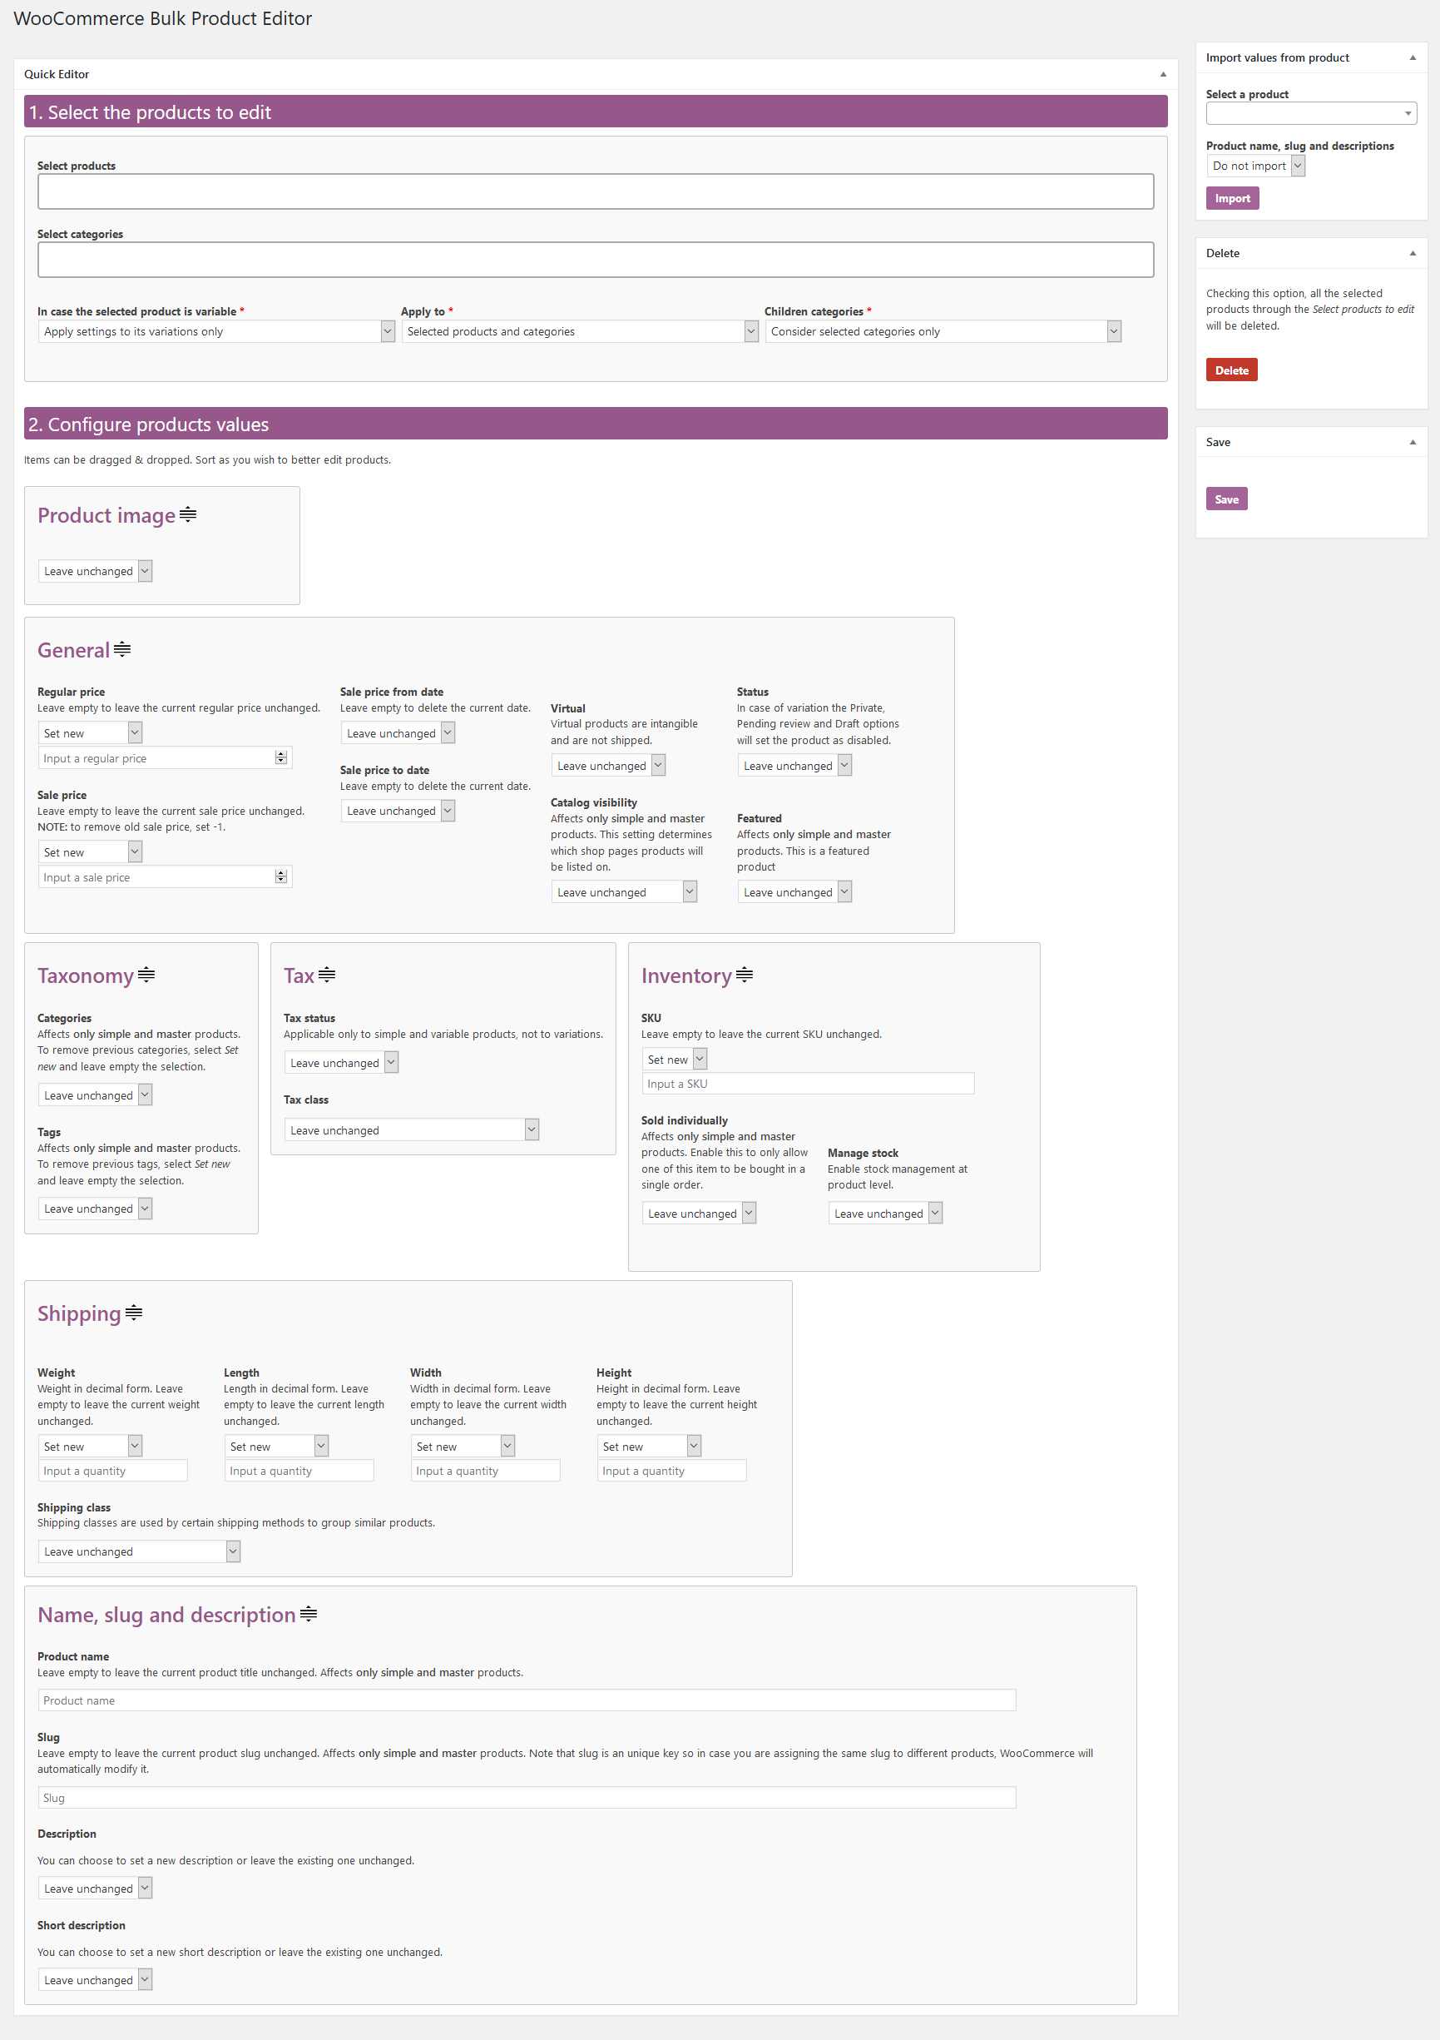The width and height of the screenshot is (1440, 2040).
Task: Collapse the Quick Editor panel arrow
Action: (x=1163, y=75)
